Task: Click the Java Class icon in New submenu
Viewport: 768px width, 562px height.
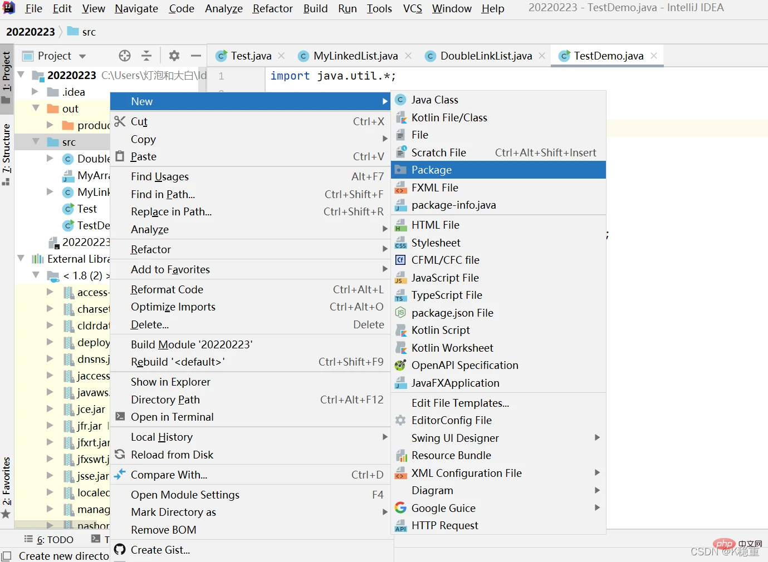Action: (x=400, y=100)
